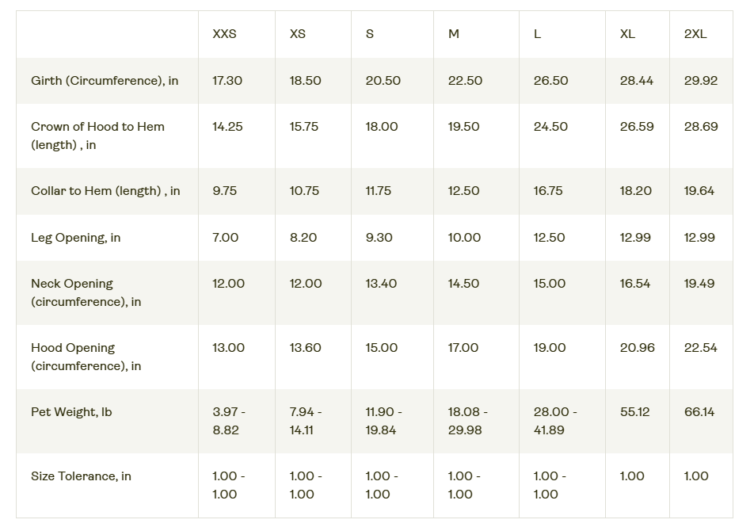Click the 66.14 pet weight value
Screen dimensions: 754x531
click(x=699, y=412)
